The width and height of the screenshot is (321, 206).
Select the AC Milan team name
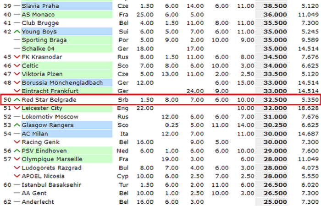point(35,134)
